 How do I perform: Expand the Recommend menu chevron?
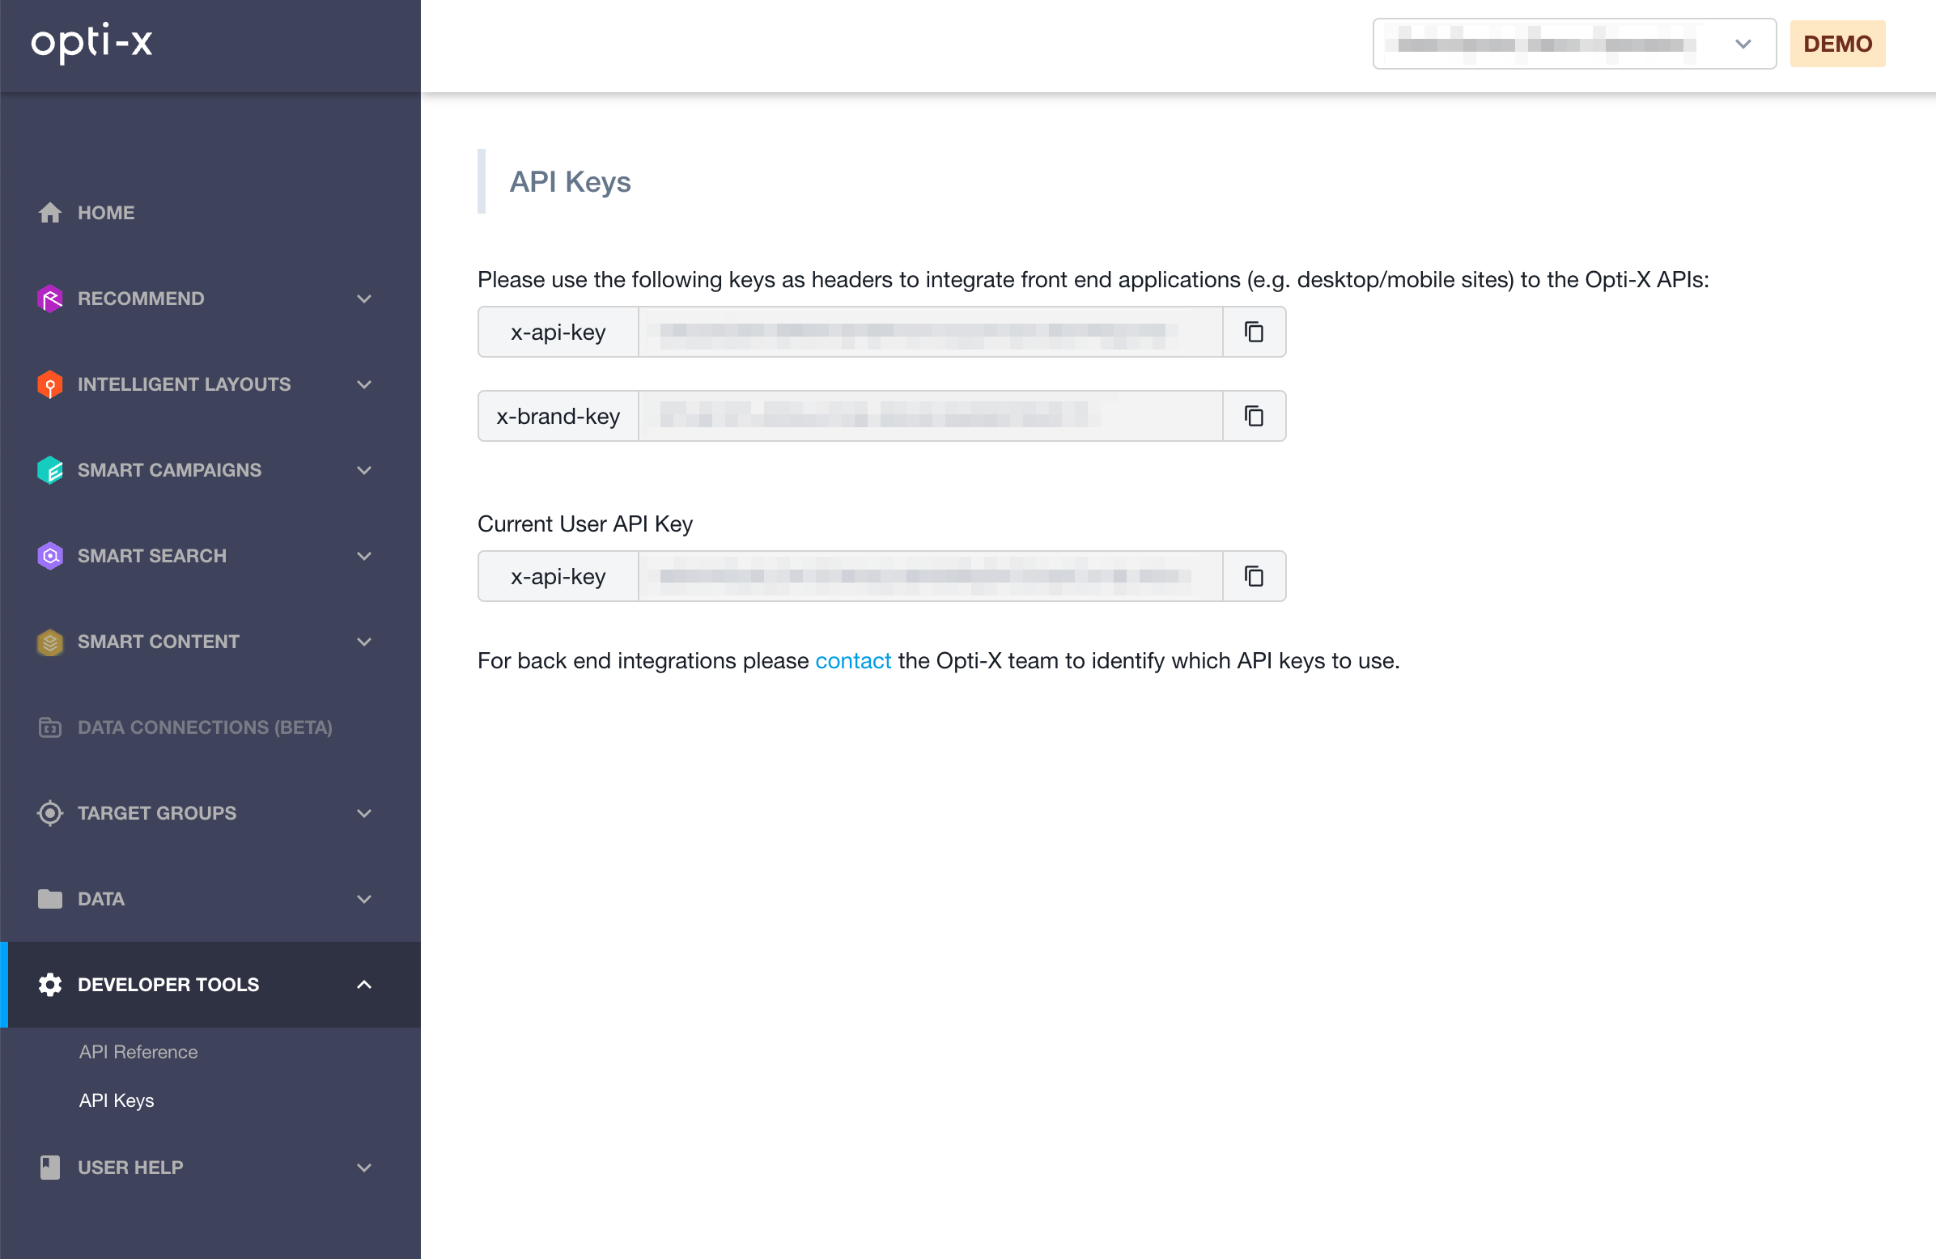coord(364,299)
